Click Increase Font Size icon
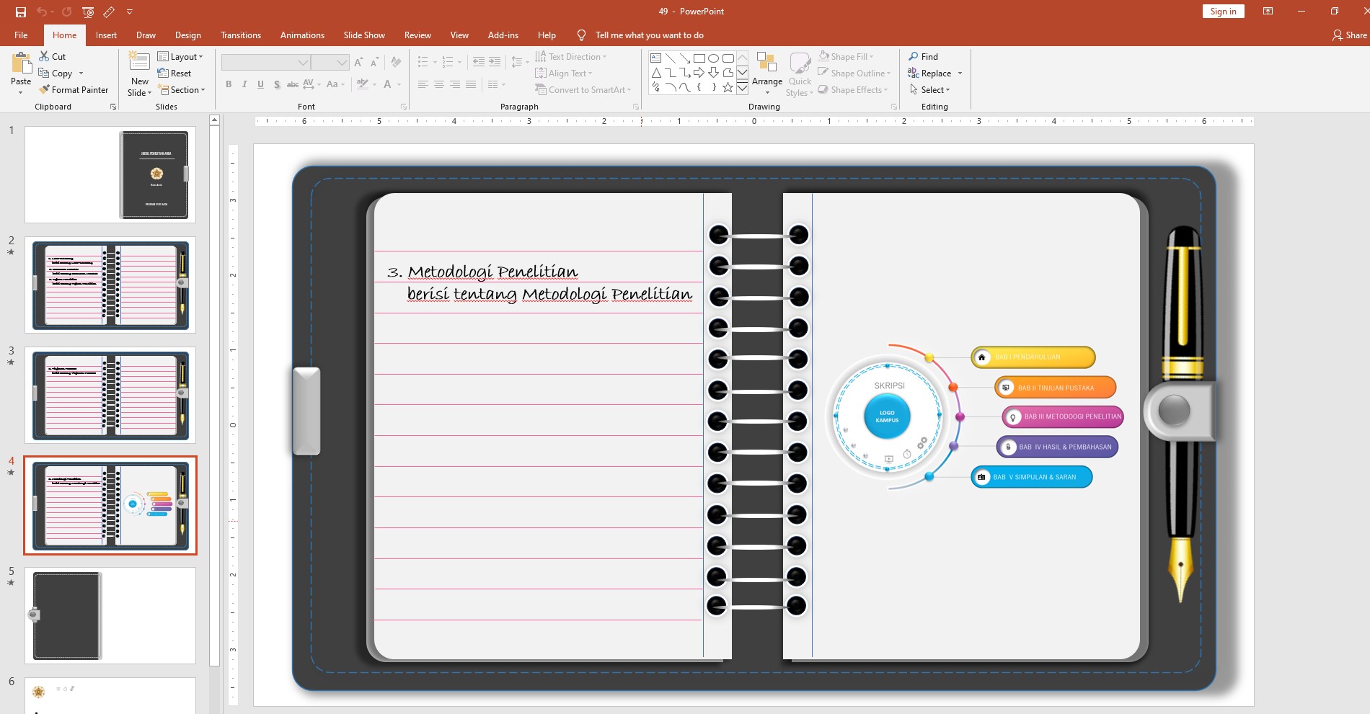1370x714 pixels. click(358, 63)
